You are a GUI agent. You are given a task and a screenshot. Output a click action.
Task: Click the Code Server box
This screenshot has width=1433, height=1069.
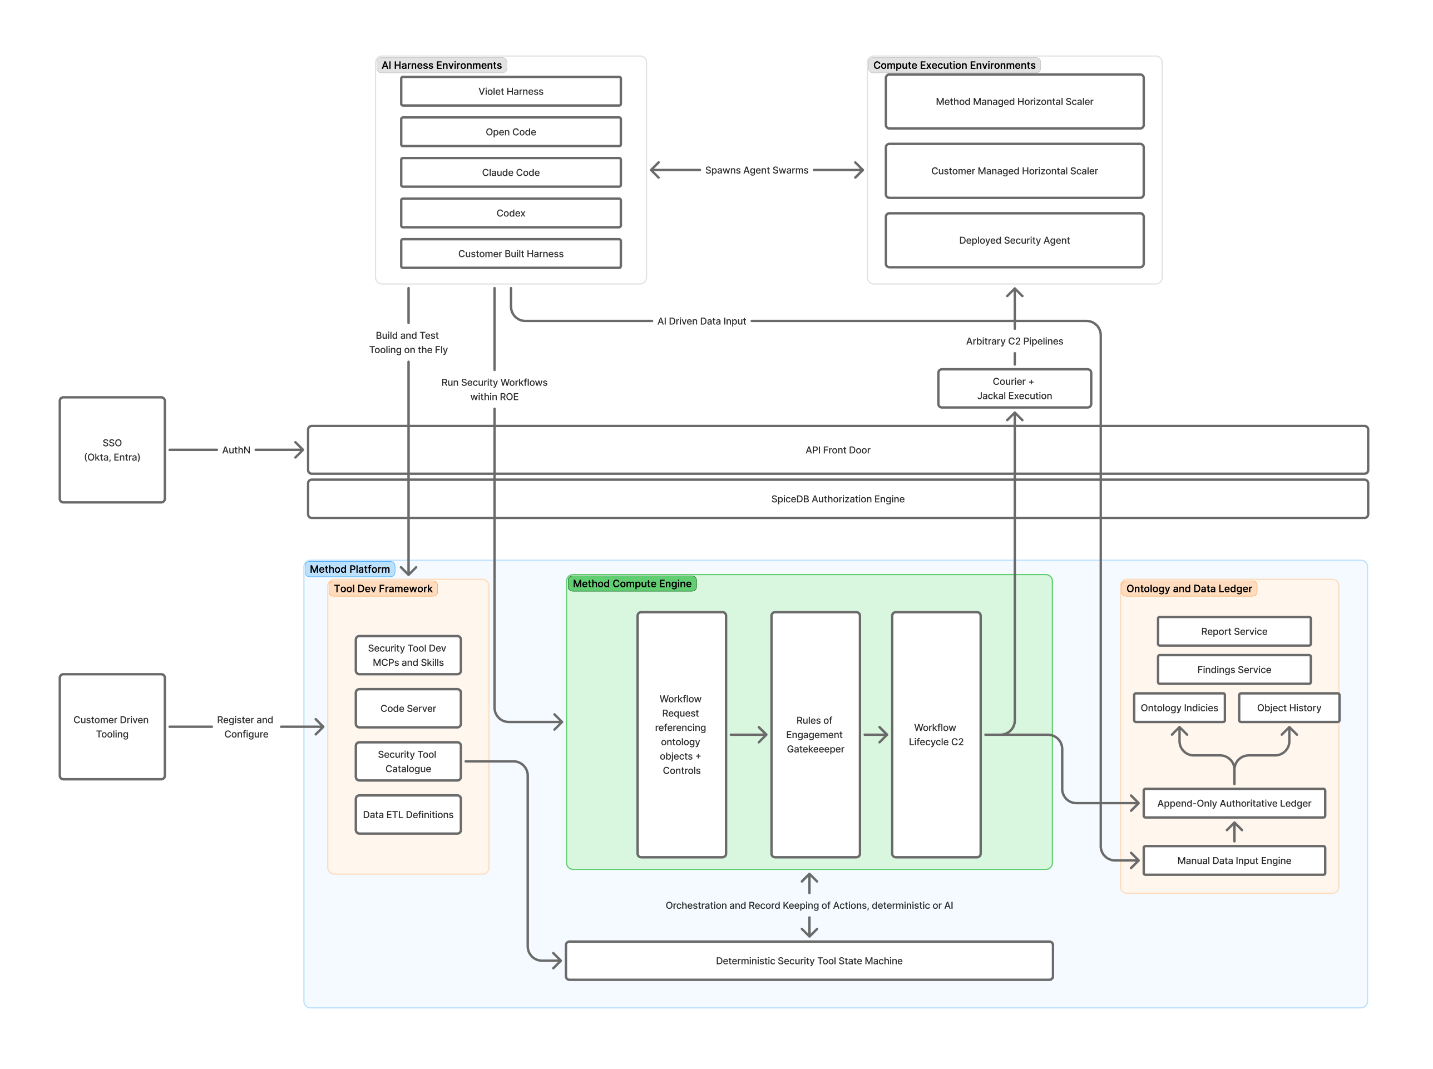[408, 709]
